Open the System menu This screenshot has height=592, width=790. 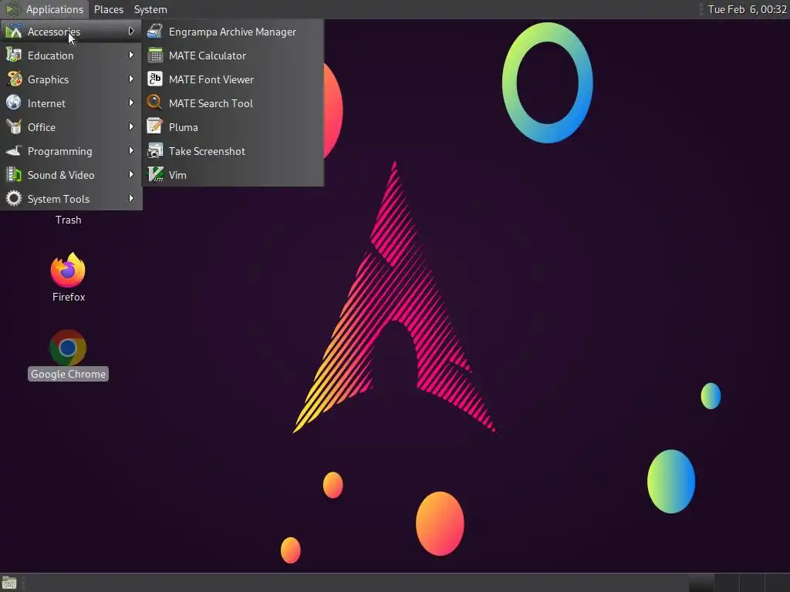[x=150, y=9]
